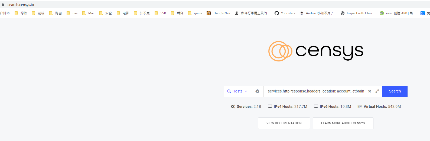Open the blue 知 bookmark icon
430x141 pixels.
pyautogui.click(x=423, y=13)
